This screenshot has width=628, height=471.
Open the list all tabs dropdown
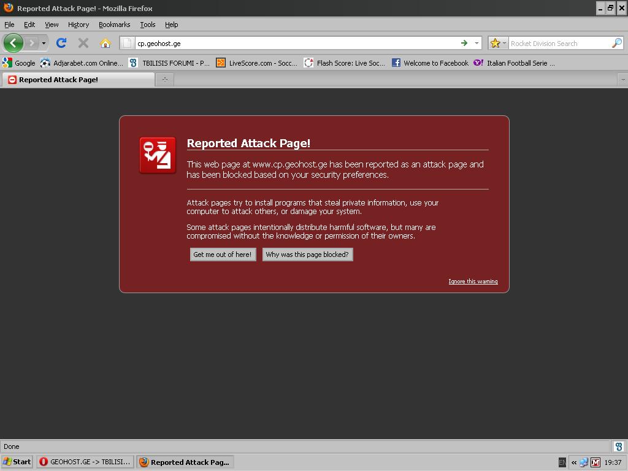(623, 80)
